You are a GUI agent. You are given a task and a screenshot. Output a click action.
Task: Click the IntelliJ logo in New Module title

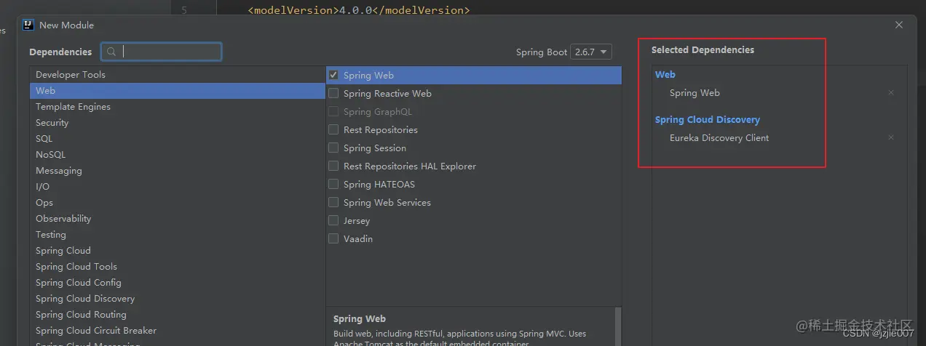click(x=28, y=25)
